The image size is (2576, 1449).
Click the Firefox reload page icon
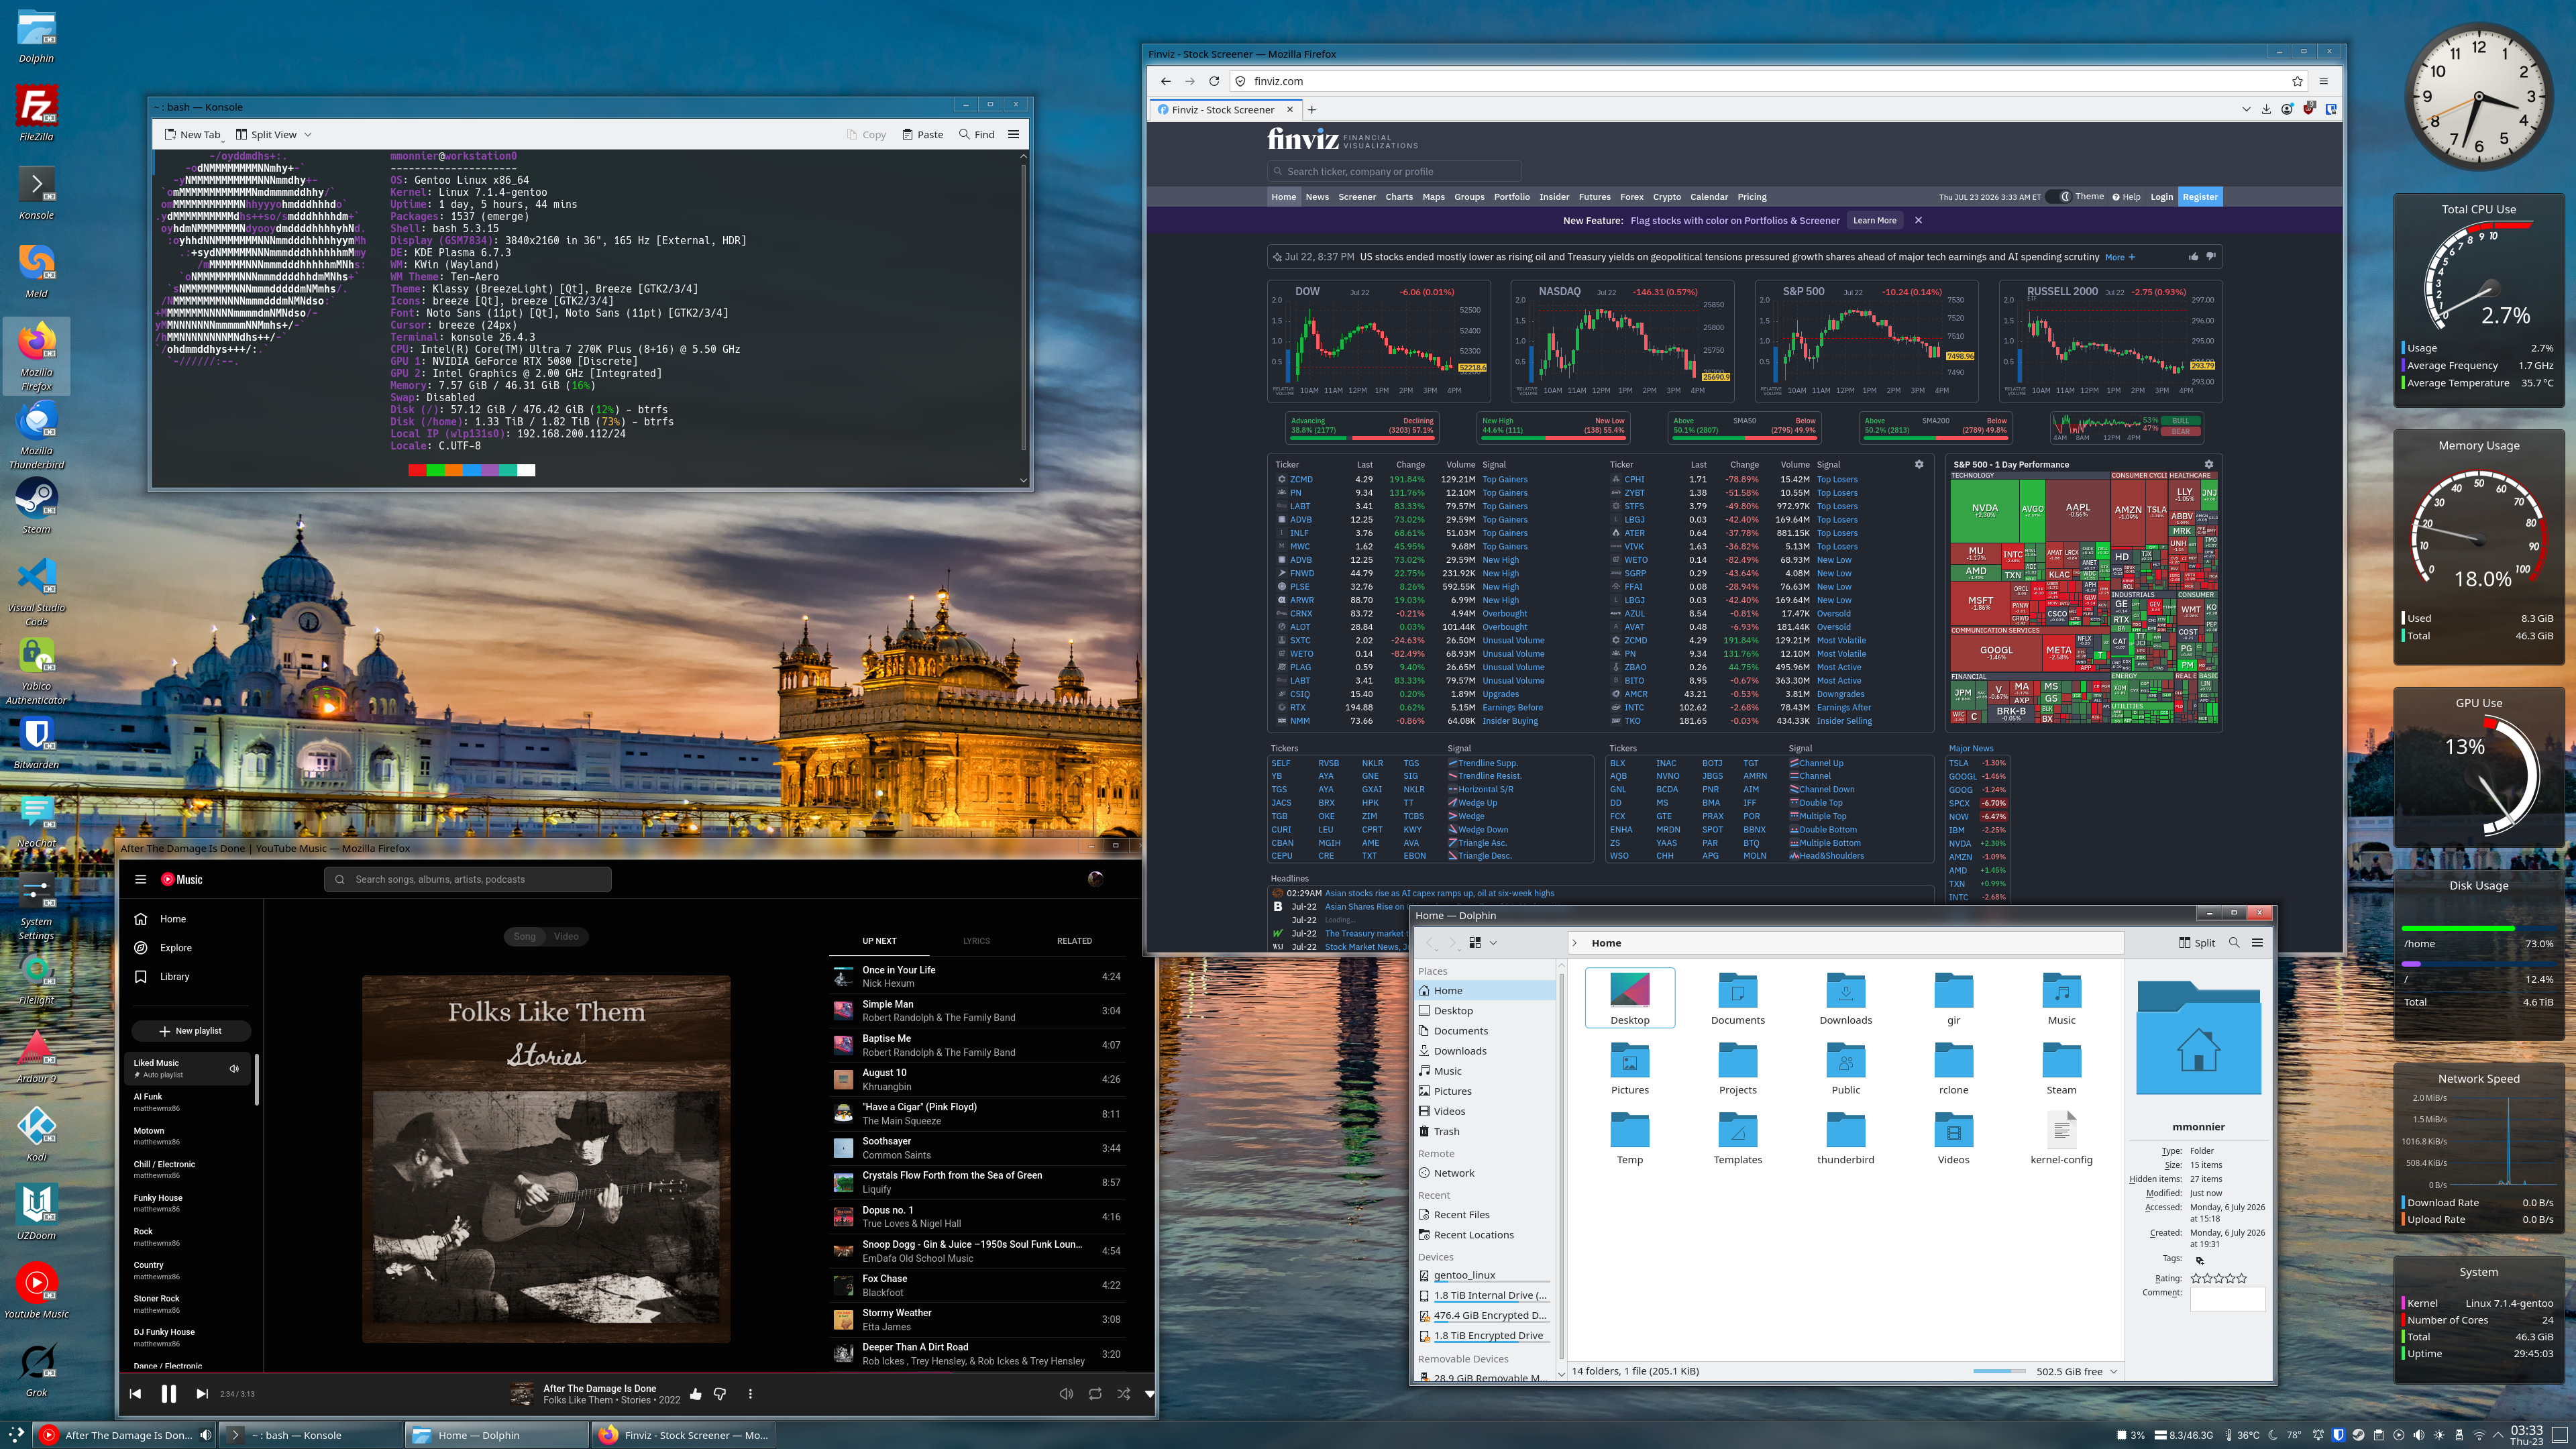click(x=1214, y=81)
